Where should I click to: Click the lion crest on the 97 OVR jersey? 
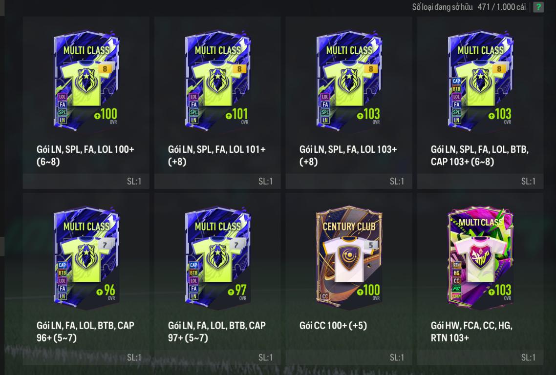coord(217,256)
